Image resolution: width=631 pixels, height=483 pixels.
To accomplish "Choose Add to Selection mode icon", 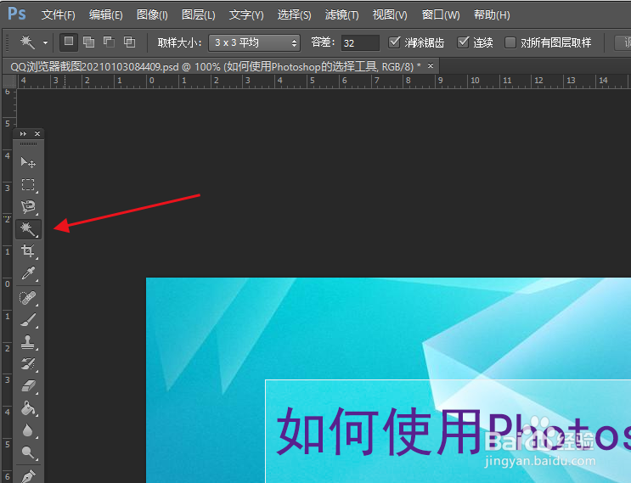I will (x=89, y=42).
